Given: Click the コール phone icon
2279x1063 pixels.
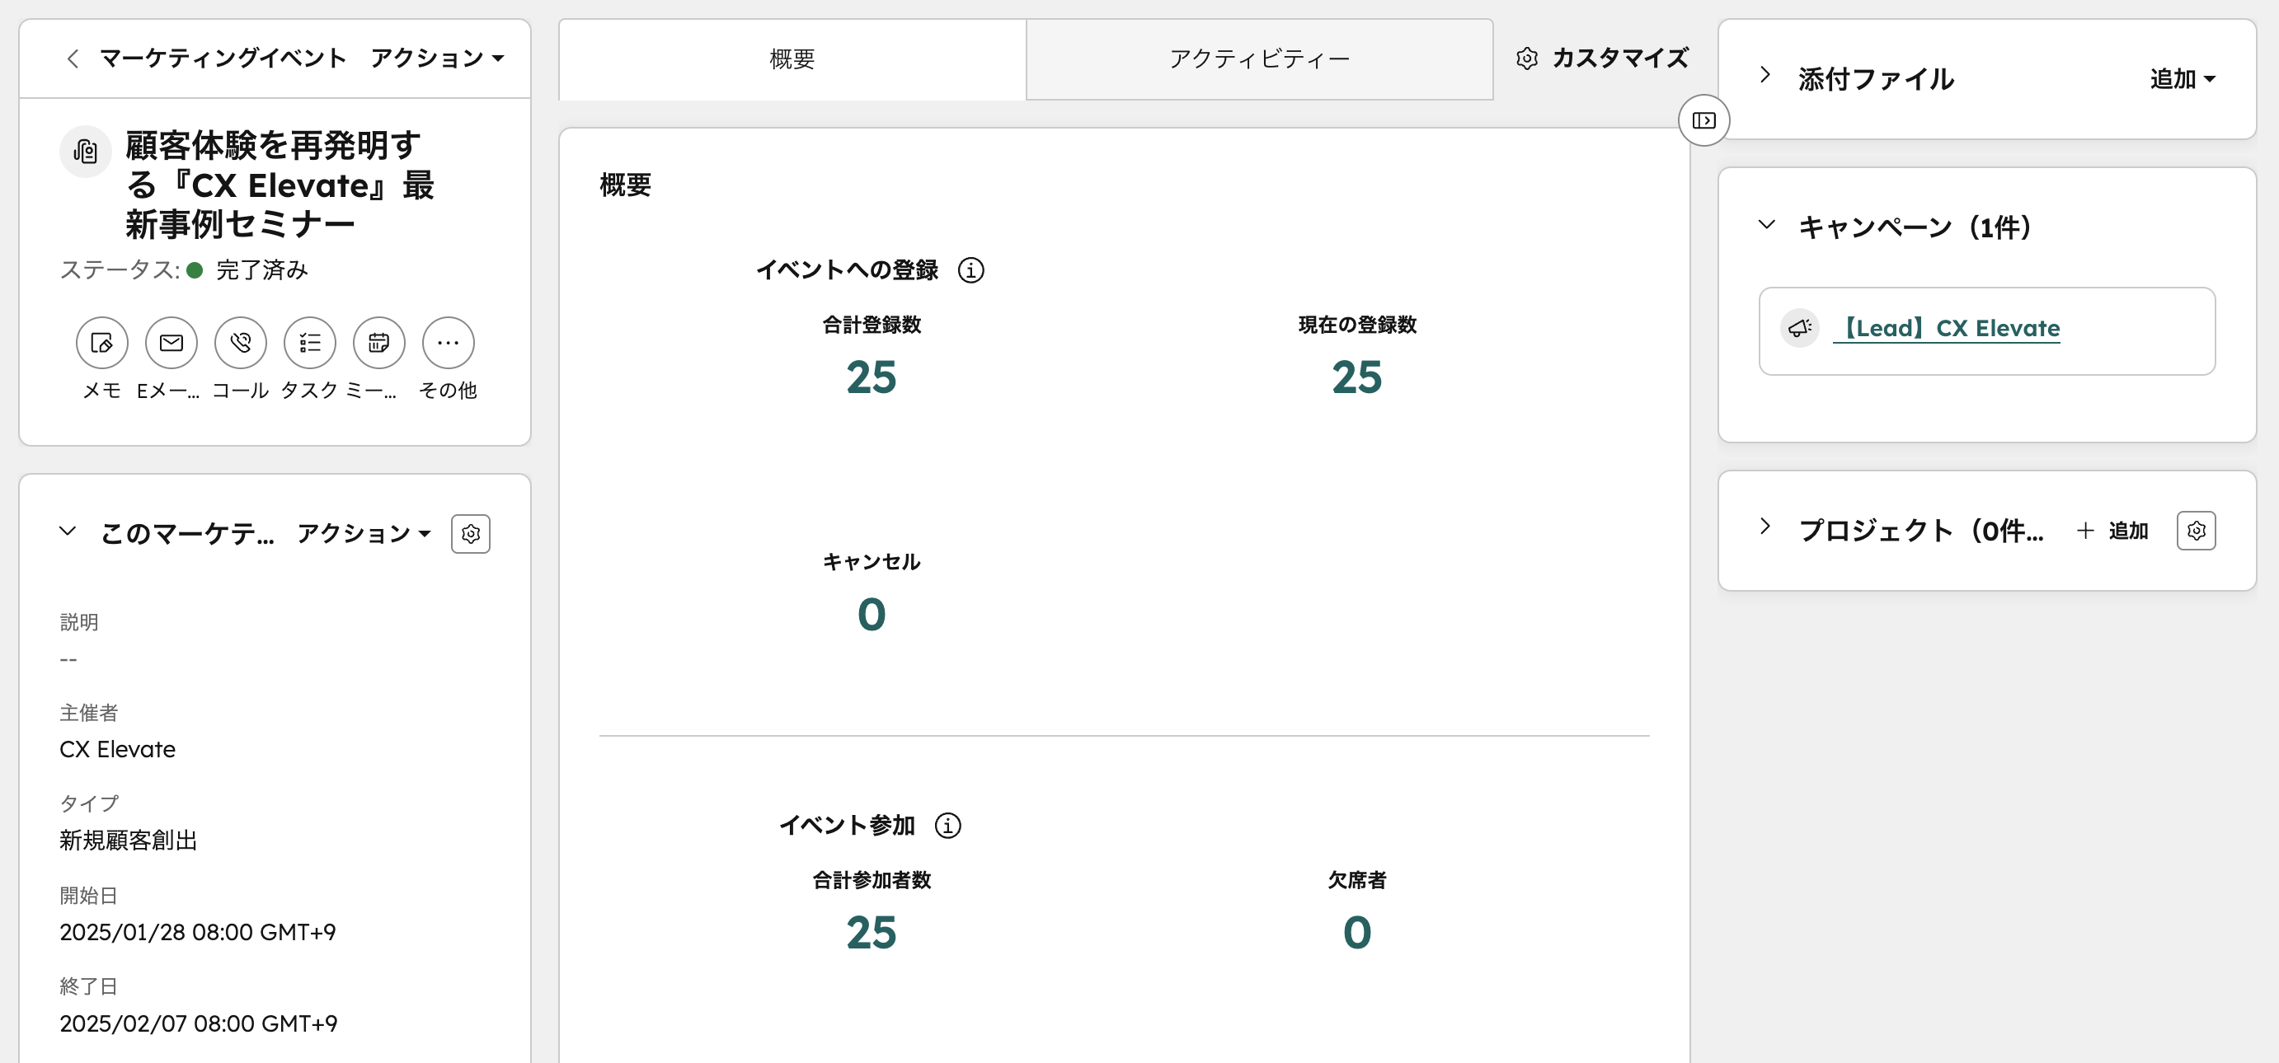Looking at the screenshot, I should [x=241, y=342].
